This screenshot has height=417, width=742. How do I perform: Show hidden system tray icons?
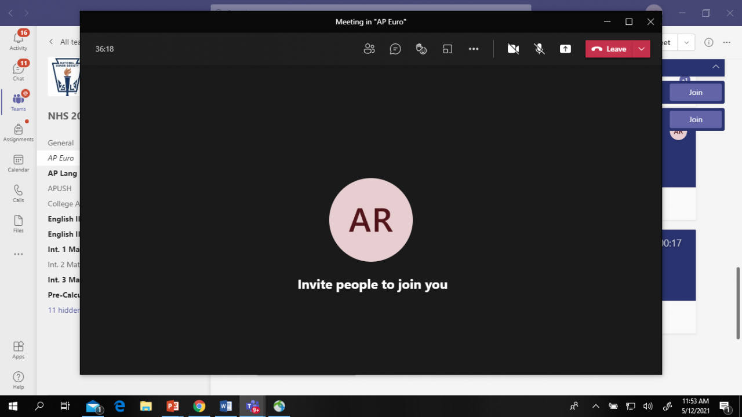coord(595,406)
